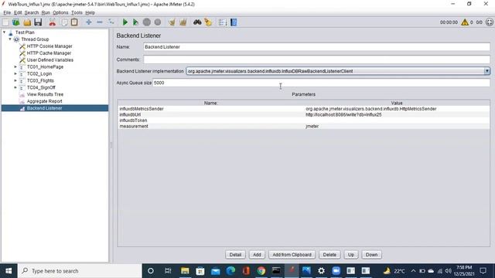The height and width of the screenshot is (278, 495).
Task: Open Zoom from the taskbar
Action: (336, 271)
